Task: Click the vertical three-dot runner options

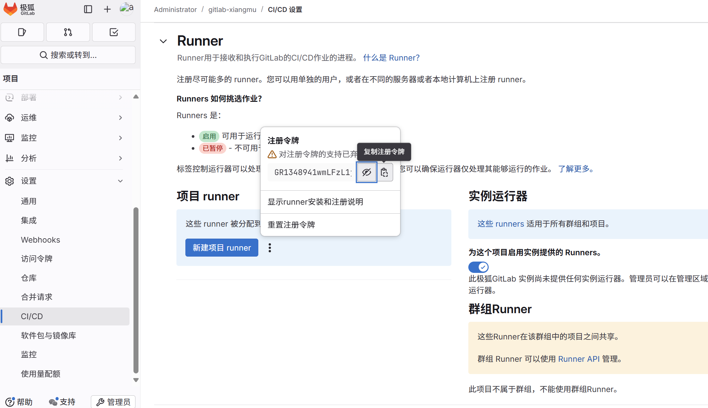Action: (270, 248)
